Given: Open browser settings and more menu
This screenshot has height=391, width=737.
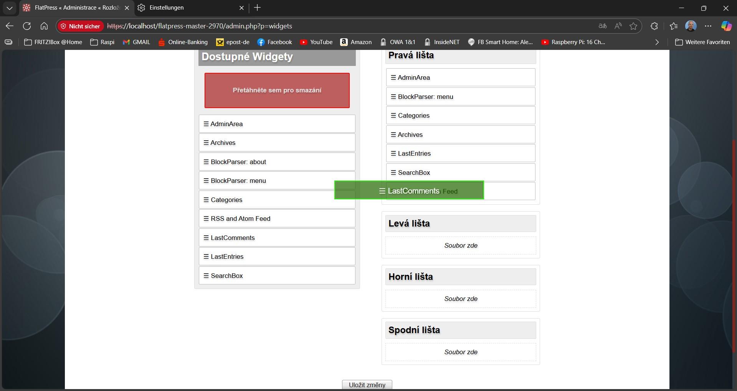Looking at the screenshot, I should tap(708, 26).
